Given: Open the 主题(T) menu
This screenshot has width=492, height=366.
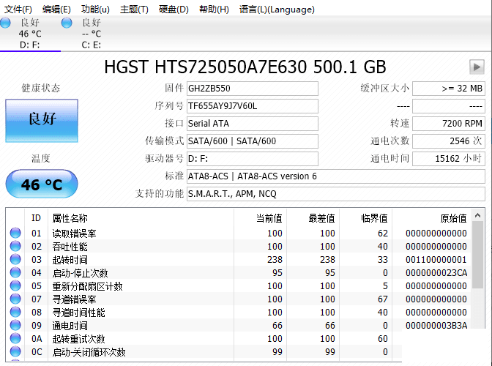Looking at the screenshot, I should [x=134, y=9].
